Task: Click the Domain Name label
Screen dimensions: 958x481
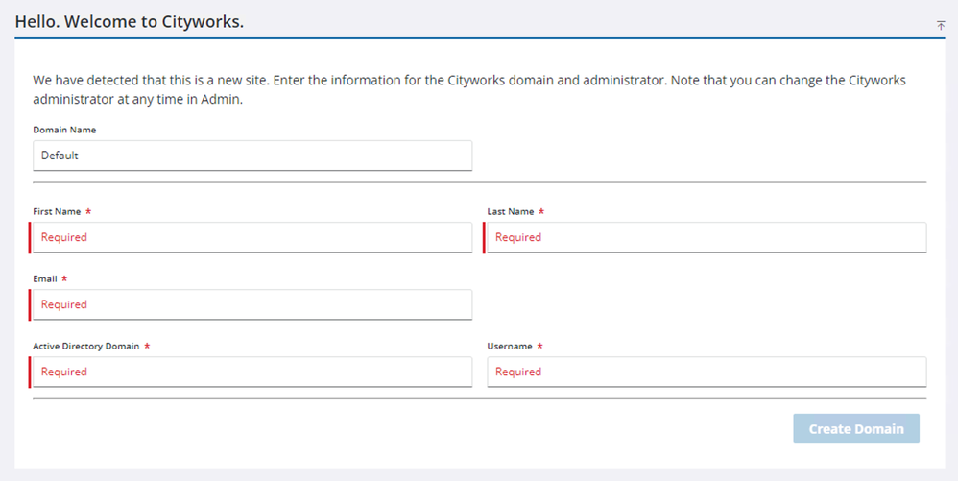Action: pos(64,130)
